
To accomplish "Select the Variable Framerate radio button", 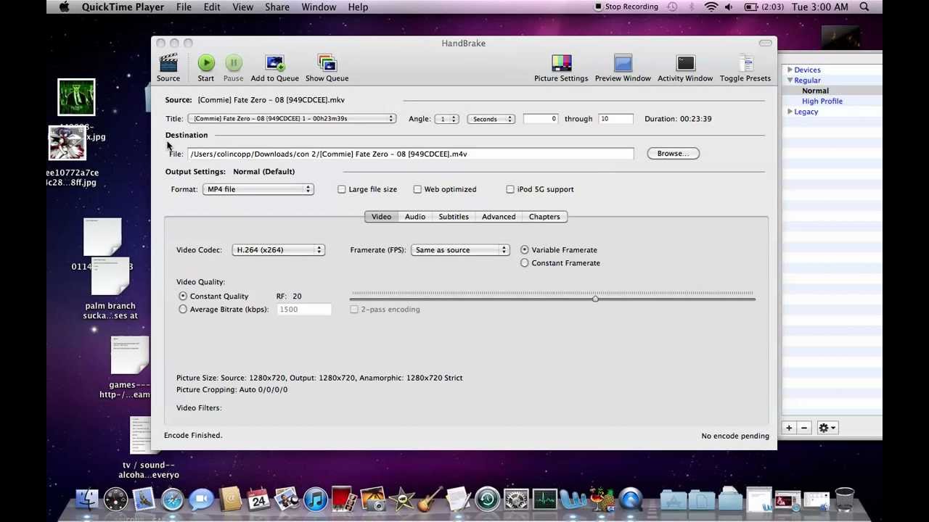I will tap(525, 250).
